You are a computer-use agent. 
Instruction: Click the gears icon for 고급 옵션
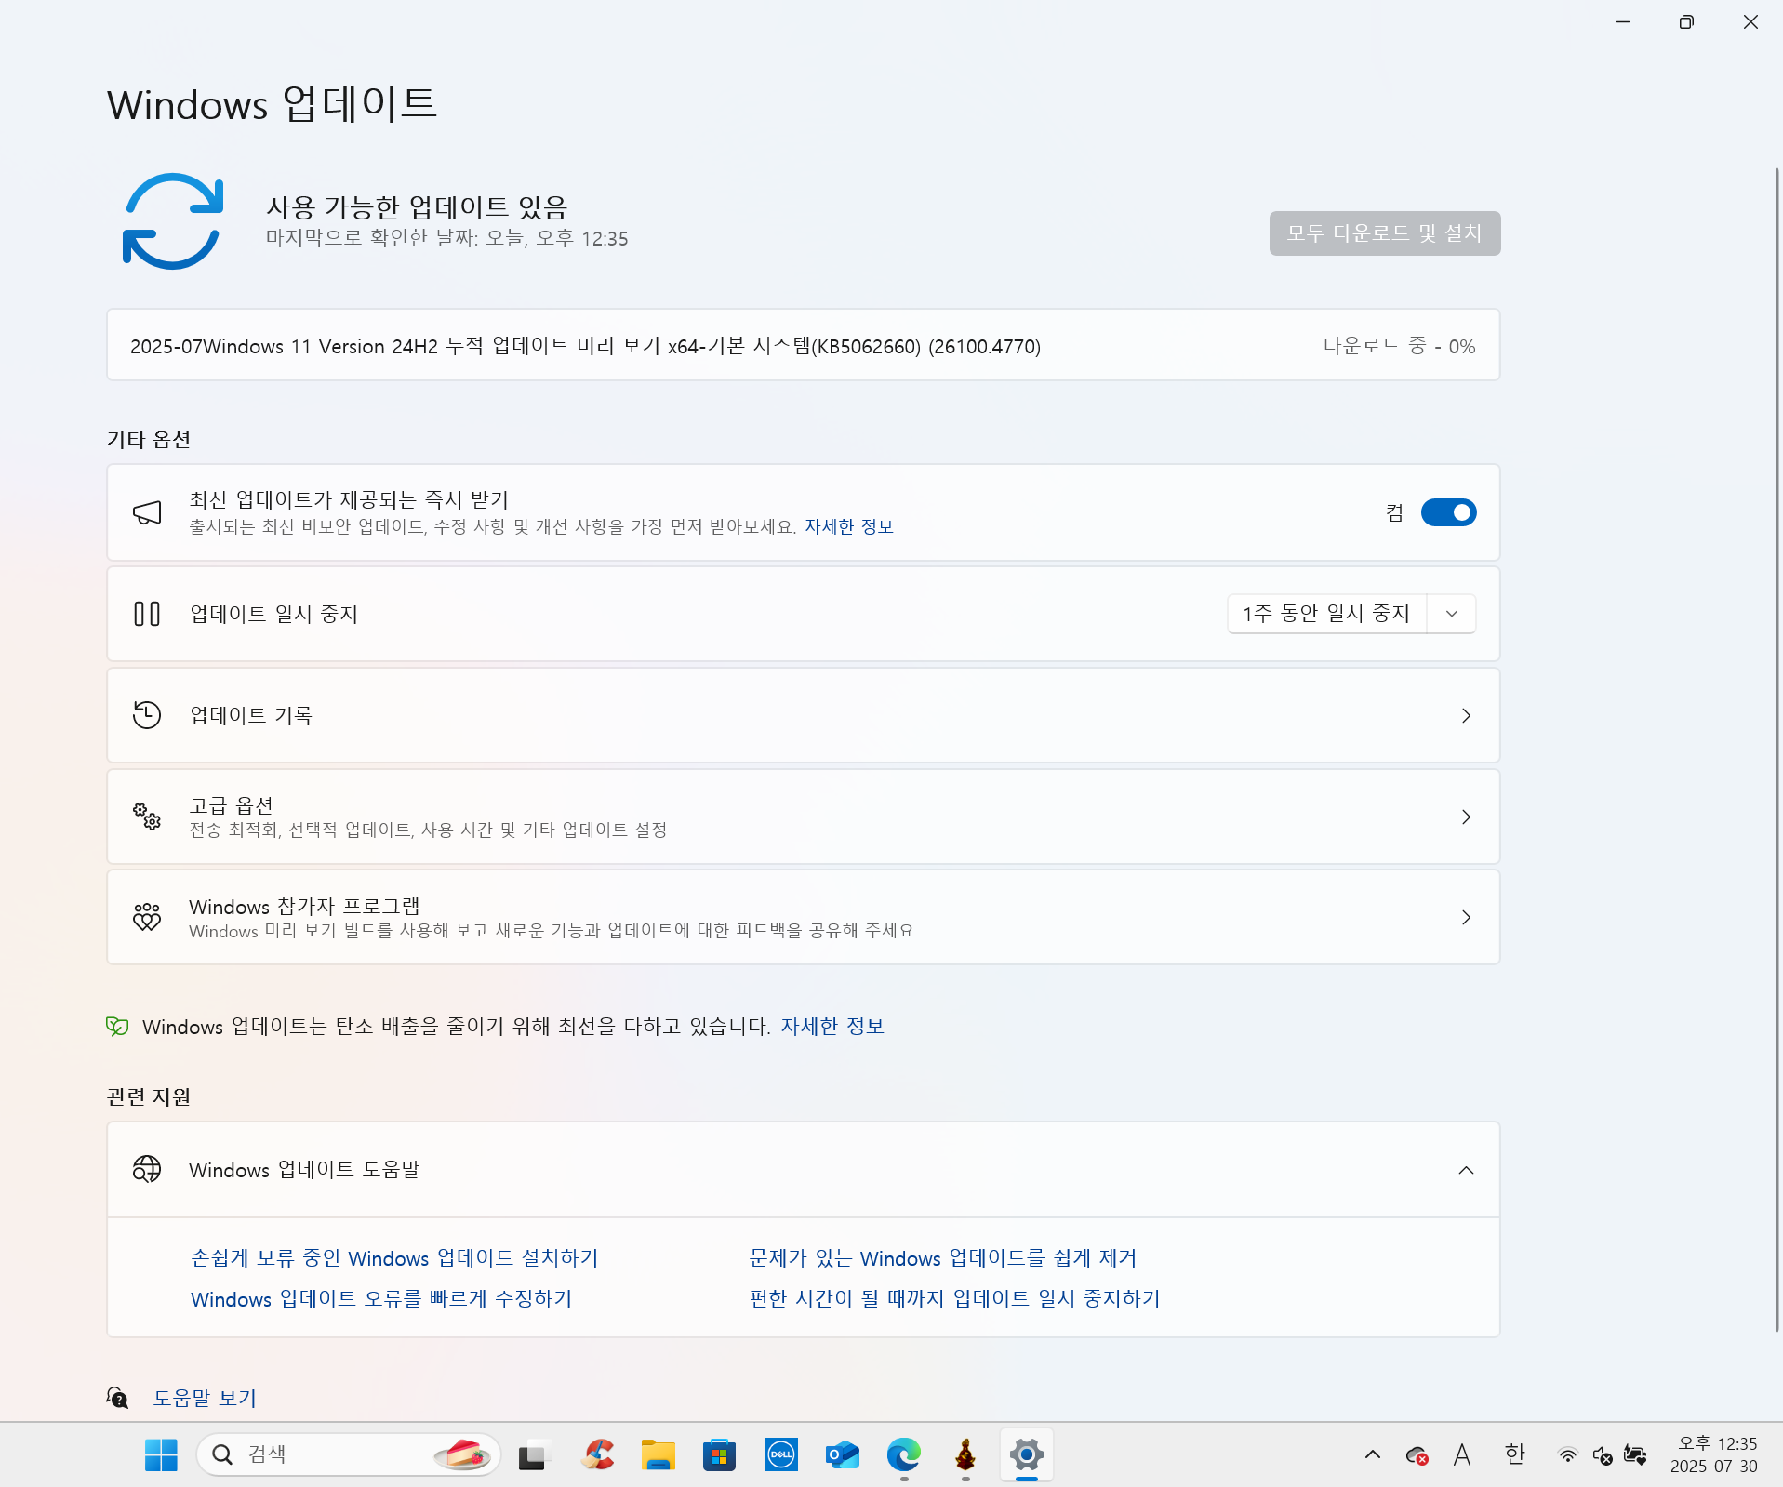pyautogui.click(x=147, y=817)
